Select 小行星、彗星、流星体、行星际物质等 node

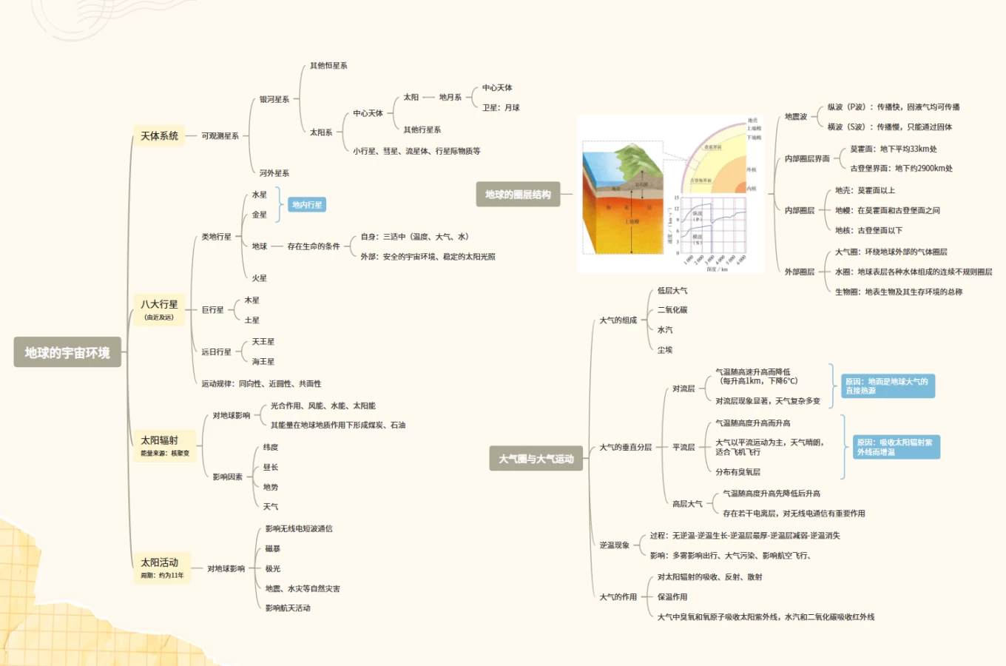[416, 151]
